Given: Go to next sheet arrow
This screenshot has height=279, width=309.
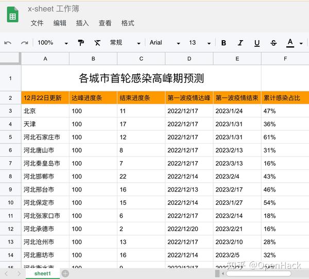Looking at the screenshot, I should [x=19, y=273].
